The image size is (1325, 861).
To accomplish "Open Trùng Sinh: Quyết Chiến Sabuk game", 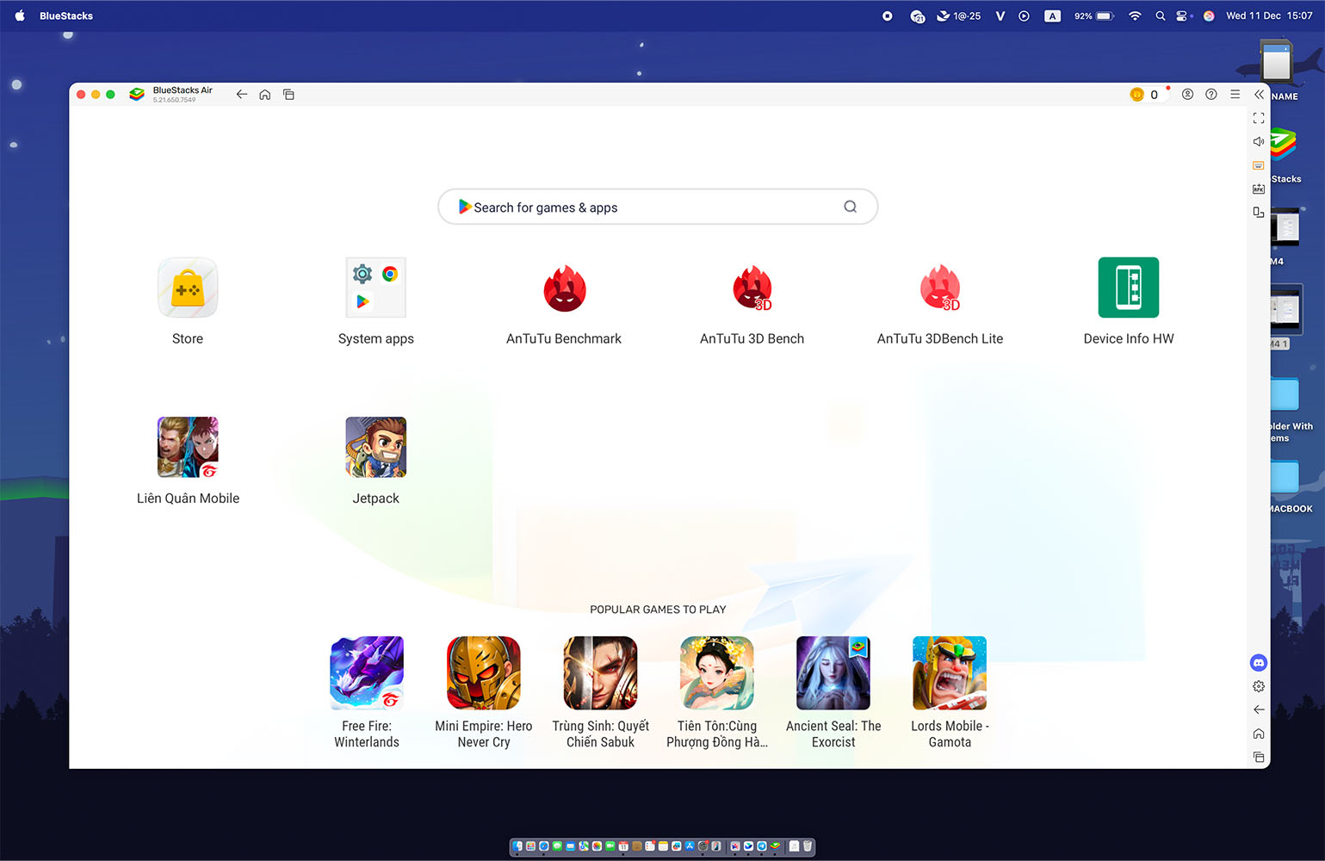I will point(600,672).
